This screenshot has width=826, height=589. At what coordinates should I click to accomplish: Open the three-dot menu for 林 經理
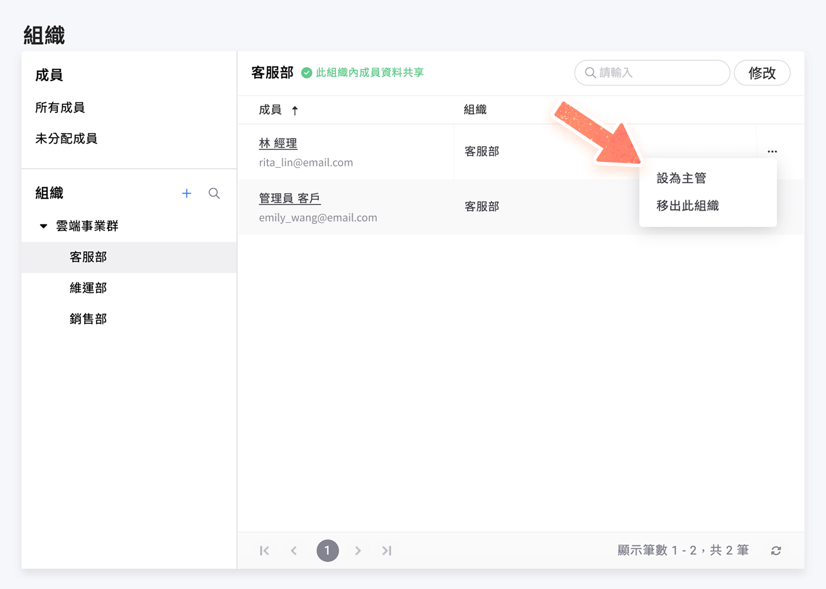point(772,152)
